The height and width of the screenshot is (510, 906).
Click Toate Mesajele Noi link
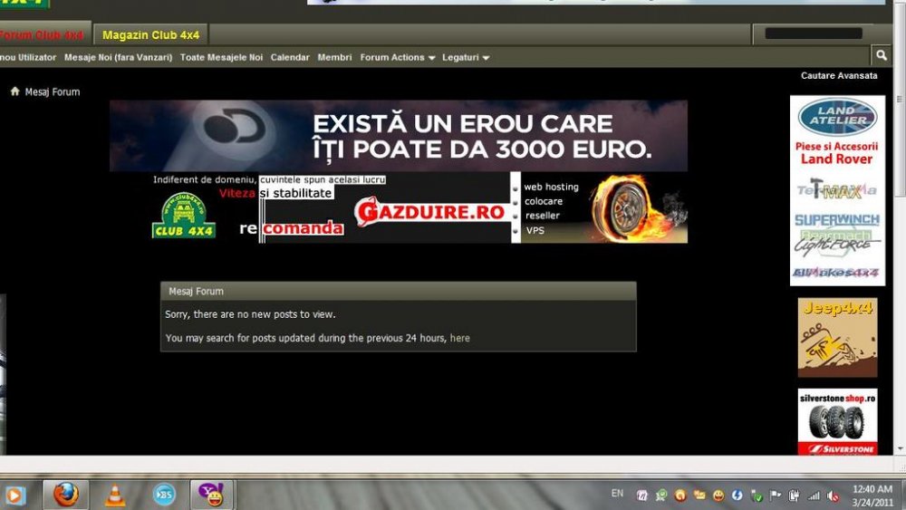[x=221, y=58]
